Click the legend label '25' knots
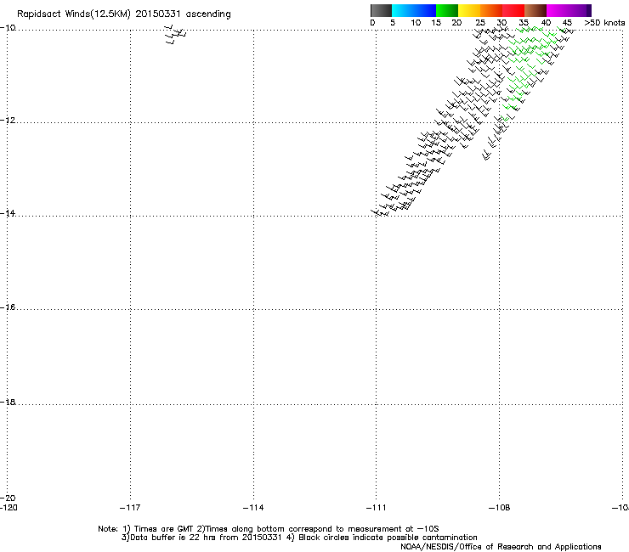This screenshot has height=552, width=629. [479, 23]
